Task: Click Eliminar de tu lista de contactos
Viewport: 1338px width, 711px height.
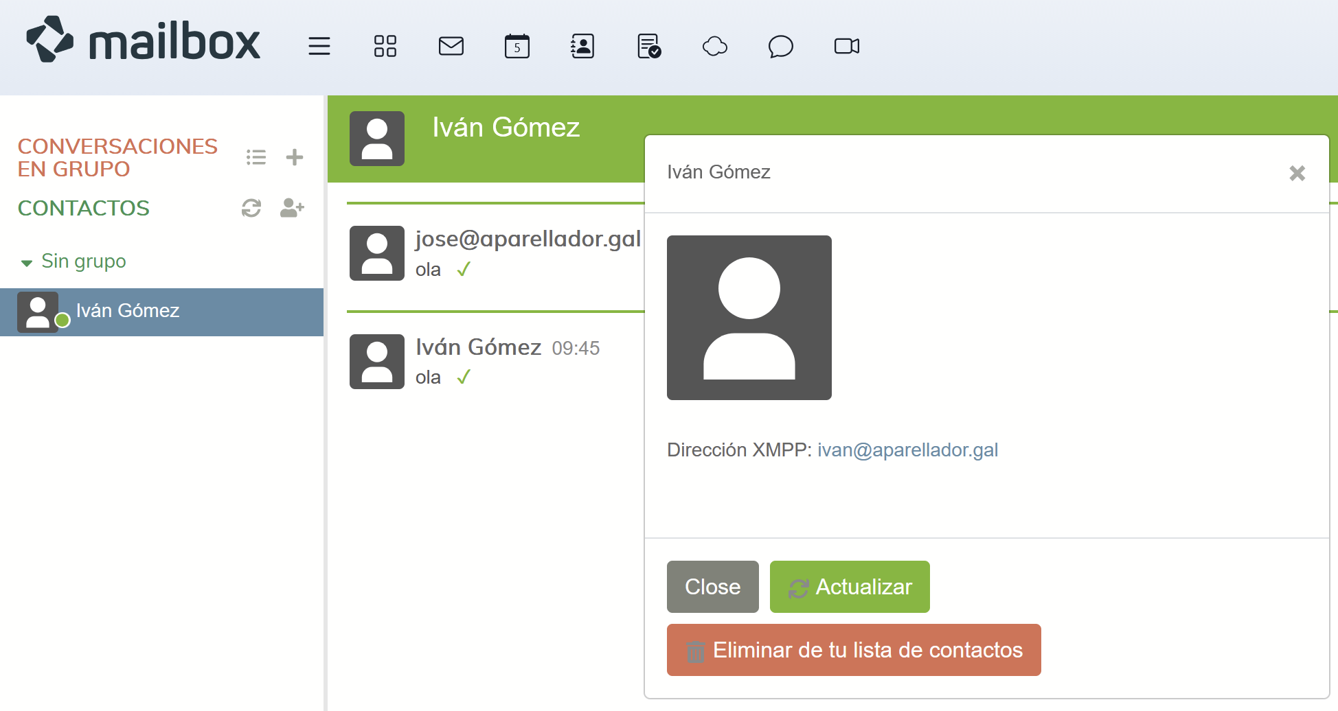Action: click(854, 650)
